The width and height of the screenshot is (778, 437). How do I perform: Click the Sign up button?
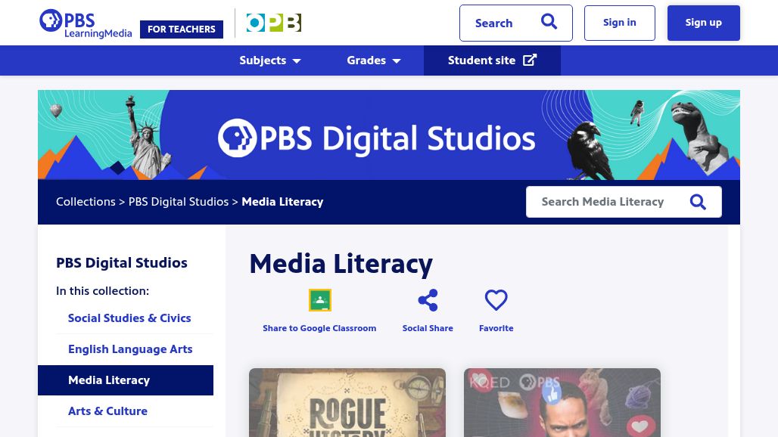[x=704, y=23]
